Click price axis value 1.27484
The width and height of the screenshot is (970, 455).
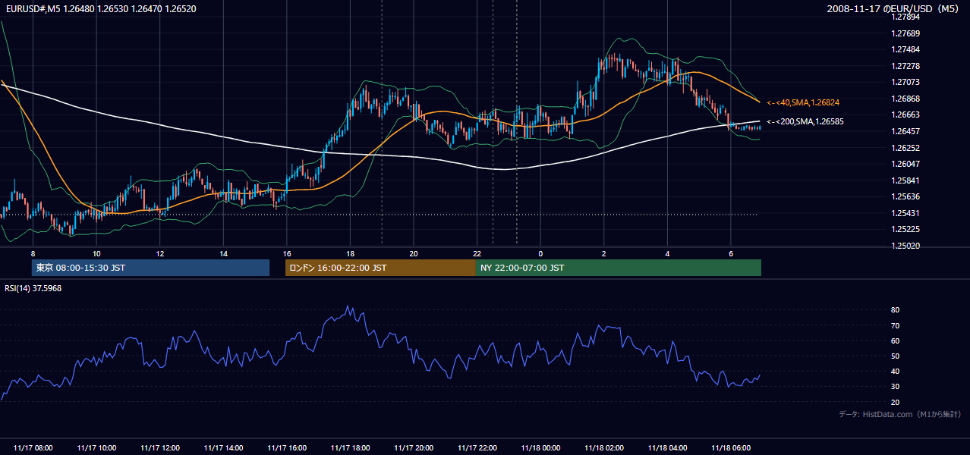coord(905,49)
